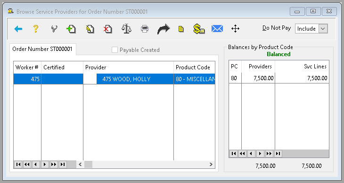Jump to first record in balances table
This screenshot has width=344, height=183.
(233, 154)
